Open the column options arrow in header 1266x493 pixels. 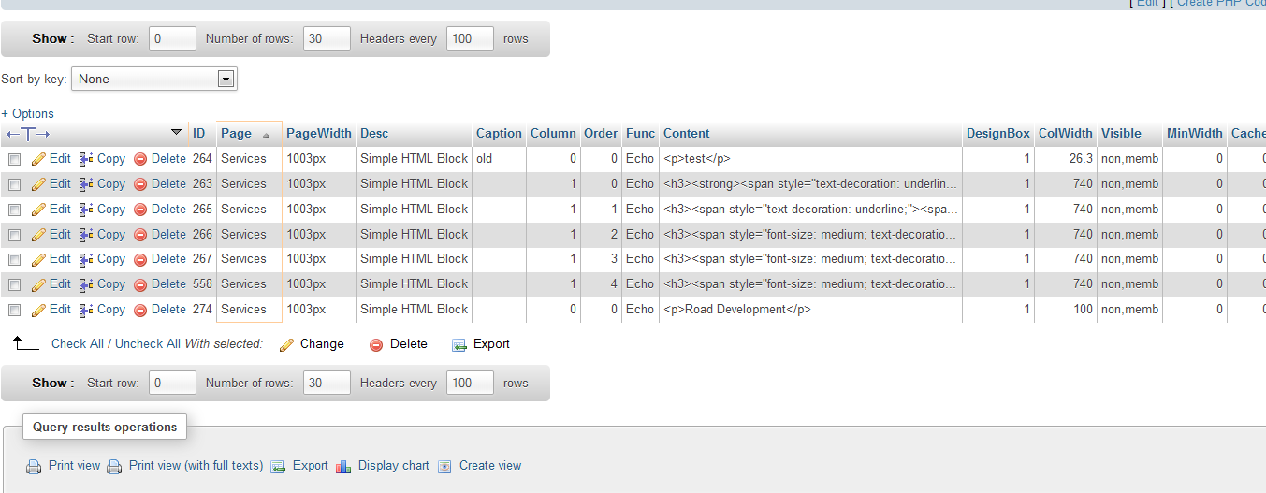pos(176,132)
